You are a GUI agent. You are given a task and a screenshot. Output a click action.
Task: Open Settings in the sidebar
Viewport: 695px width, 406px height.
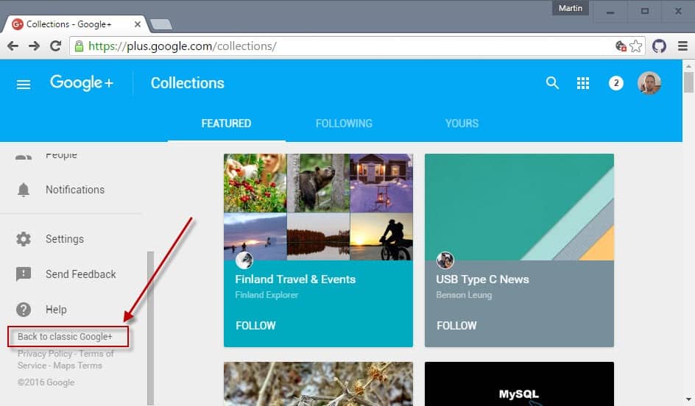64,239
